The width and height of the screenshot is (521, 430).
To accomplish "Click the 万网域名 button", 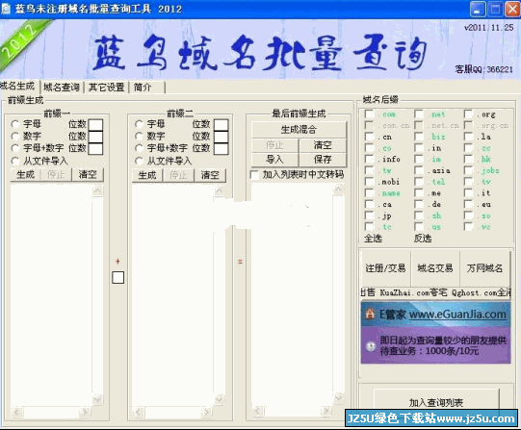I will (x=484, y=268).
